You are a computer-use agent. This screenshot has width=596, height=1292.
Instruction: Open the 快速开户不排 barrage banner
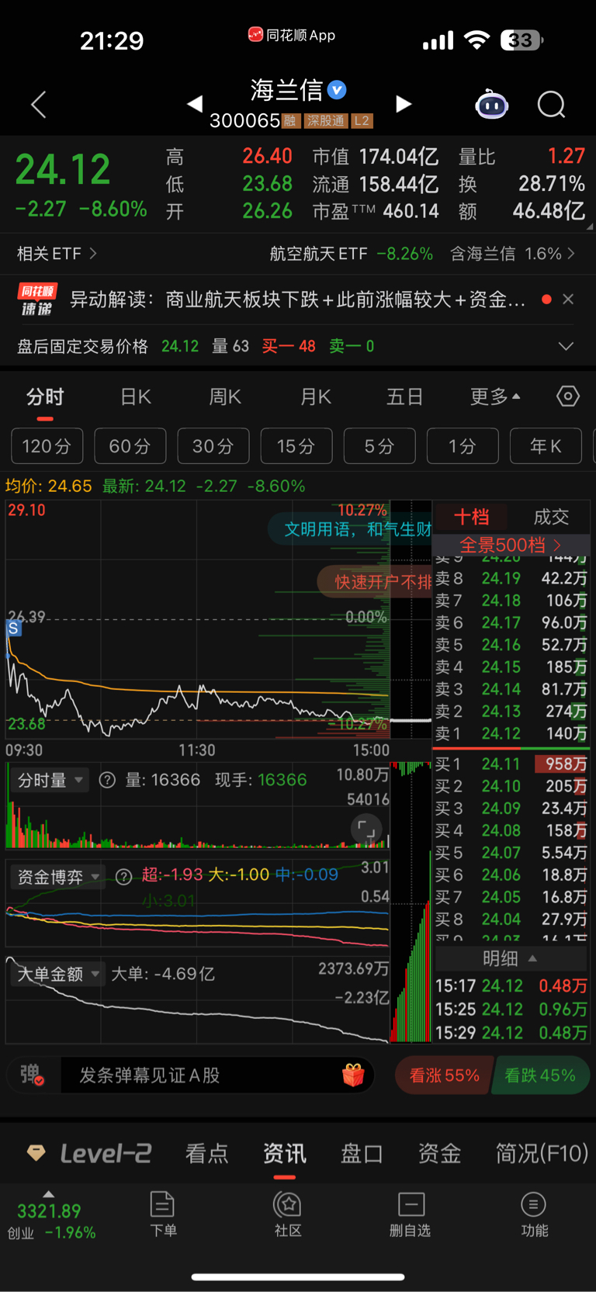pos(375,582)
